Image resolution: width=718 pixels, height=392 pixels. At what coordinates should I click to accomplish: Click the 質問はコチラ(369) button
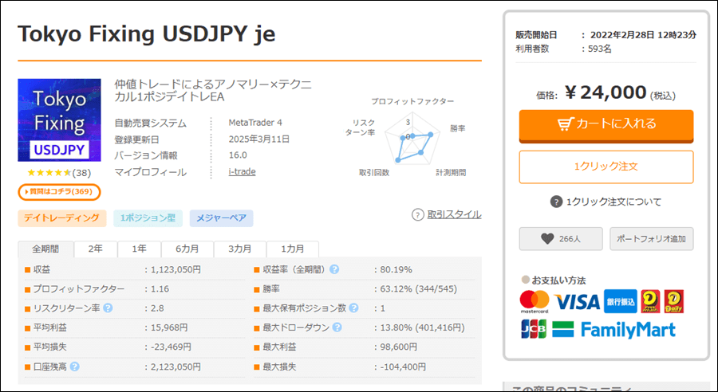(59, 192)
